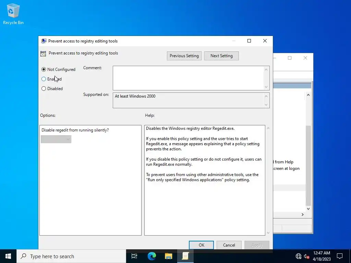Select the Enabled radio button

click(44, 79)
